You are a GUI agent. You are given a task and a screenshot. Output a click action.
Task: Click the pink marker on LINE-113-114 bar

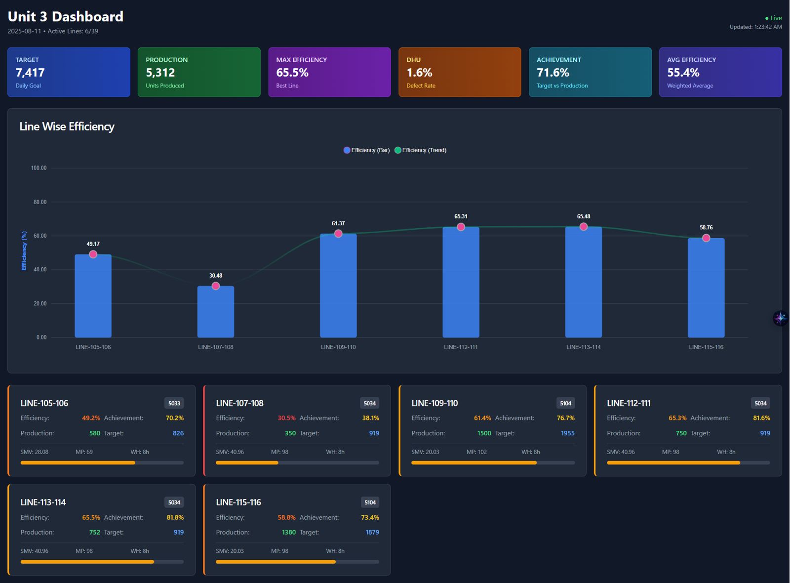coord(584,227)
